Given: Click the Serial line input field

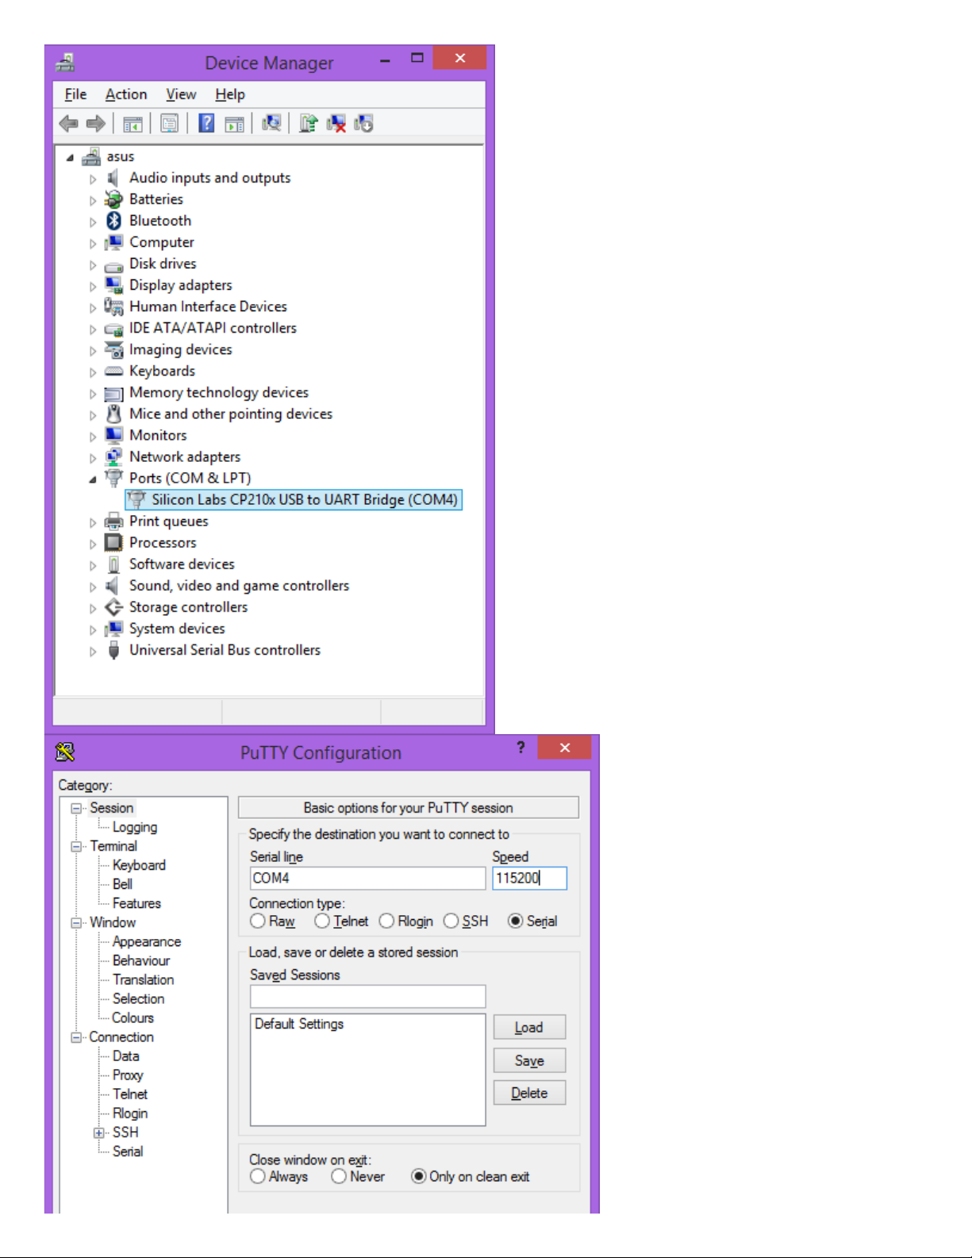Looking at the screenshot, I should 367,878.
